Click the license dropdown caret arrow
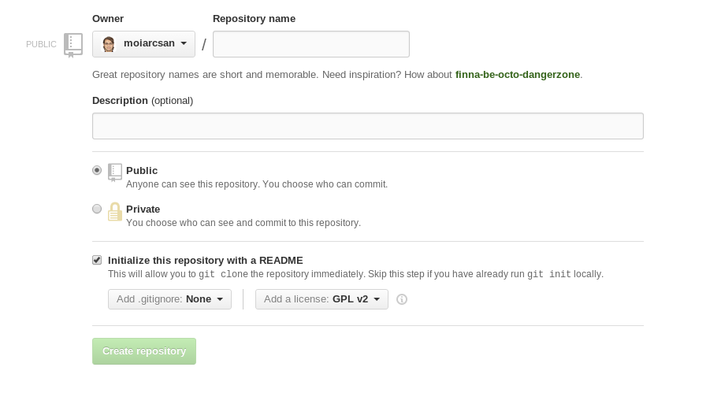Screen dimensions: 710x393 coord(377,299)
